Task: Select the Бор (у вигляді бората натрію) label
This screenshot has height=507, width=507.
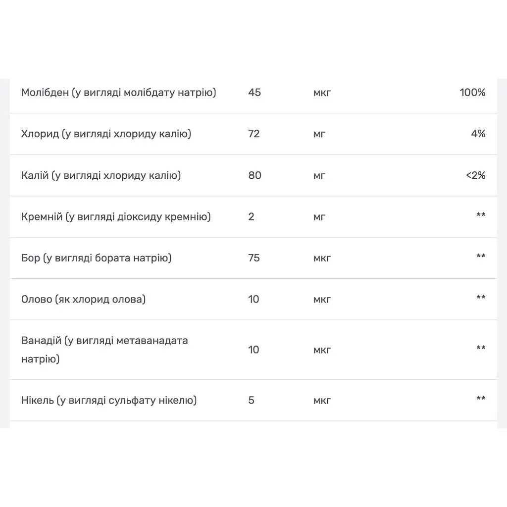Action: click(97, 258)
